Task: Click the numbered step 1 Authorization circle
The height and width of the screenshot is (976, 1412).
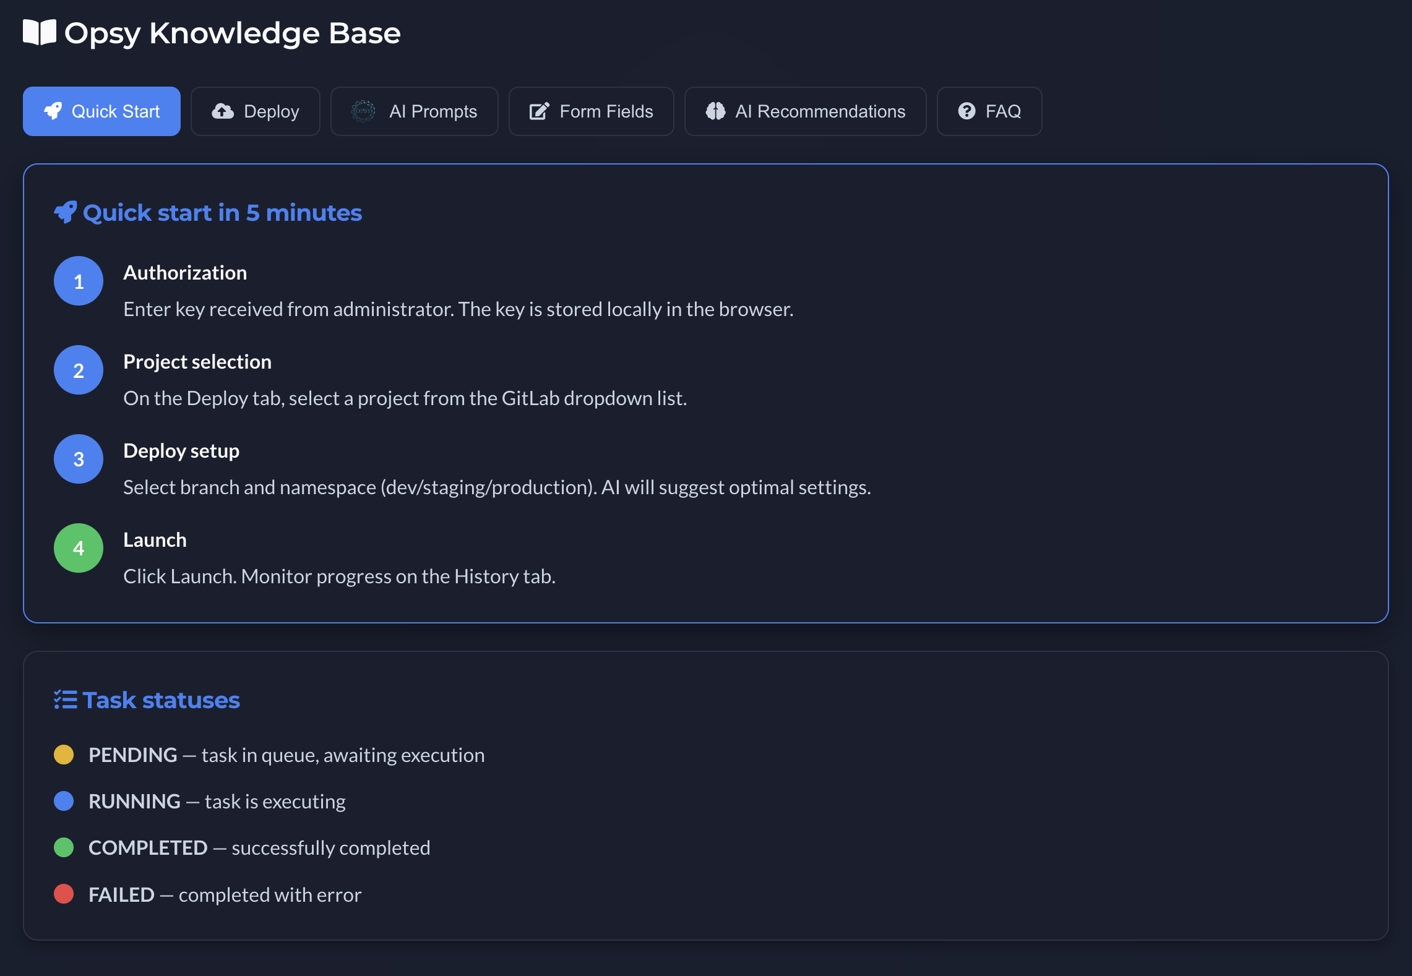Action: [x=78, y=281]
